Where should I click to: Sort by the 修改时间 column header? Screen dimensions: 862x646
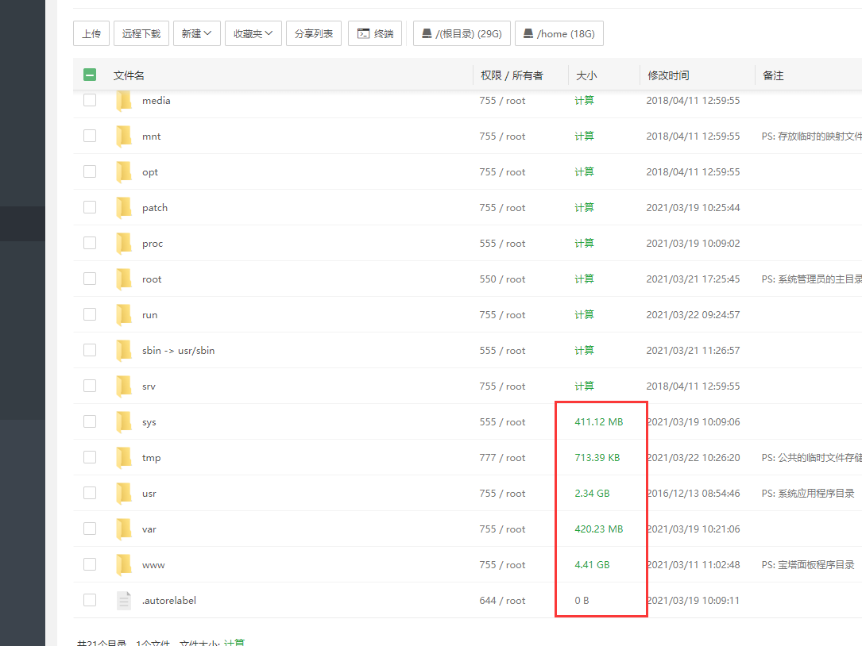coord(668,75)
